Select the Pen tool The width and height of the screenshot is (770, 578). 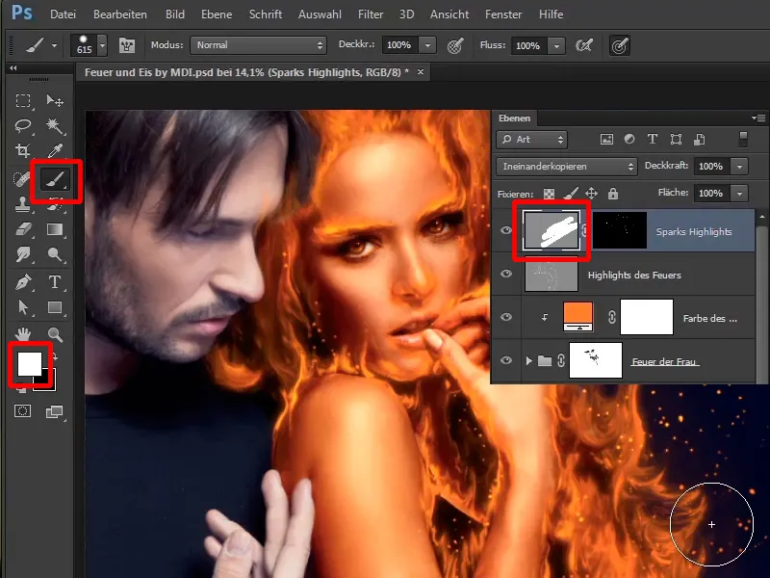[23, 282]
